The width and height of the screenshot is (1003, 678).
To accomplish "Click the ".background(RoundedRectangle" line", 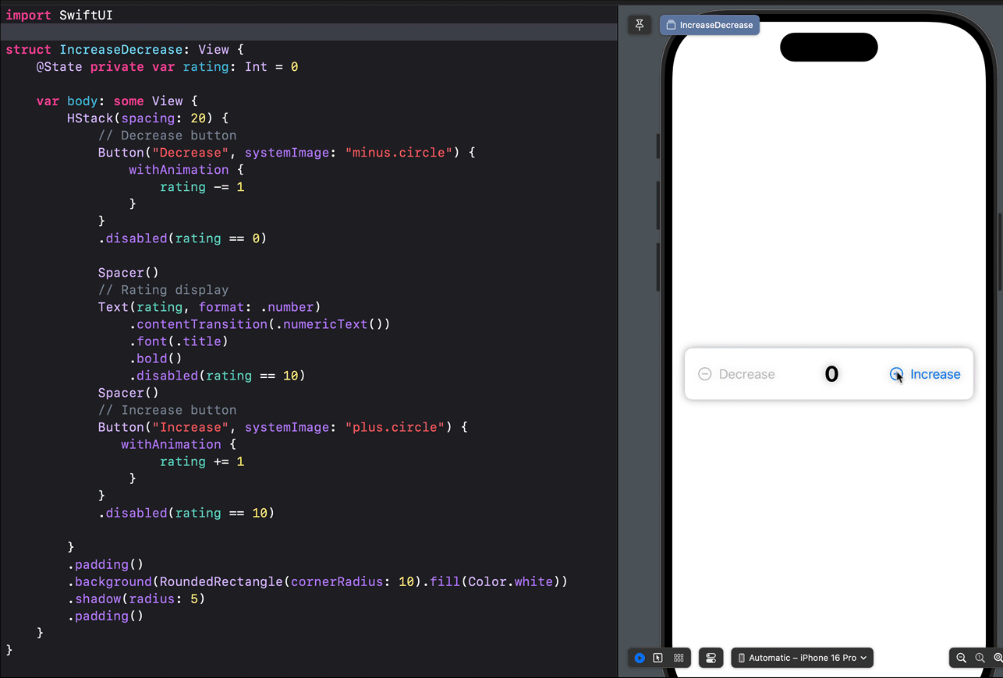I will pyautogui.click(x=317, y=581).
